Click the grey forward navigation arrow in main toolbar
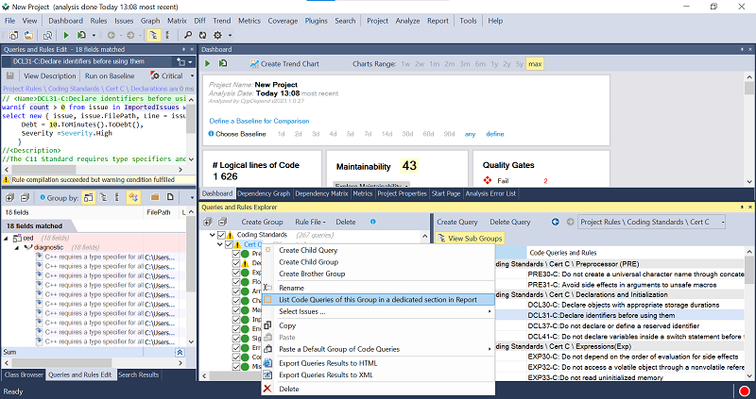 click(130, 35)
